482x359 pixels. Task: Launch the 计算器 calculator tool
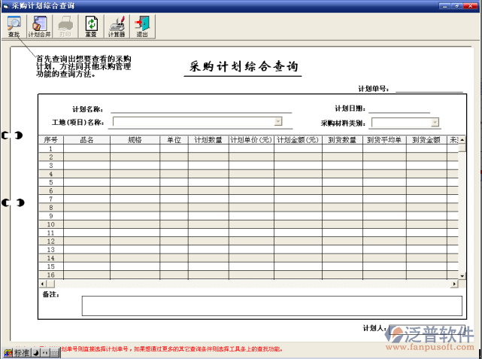coord(117,26)
